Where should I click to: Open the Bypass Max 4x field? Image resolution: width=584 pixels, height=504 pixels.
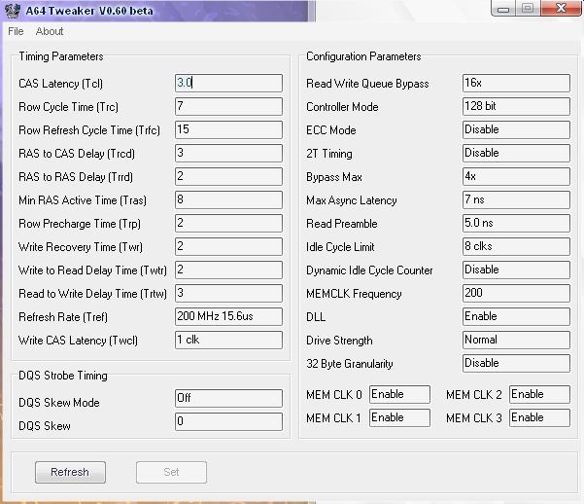[516, 176]
